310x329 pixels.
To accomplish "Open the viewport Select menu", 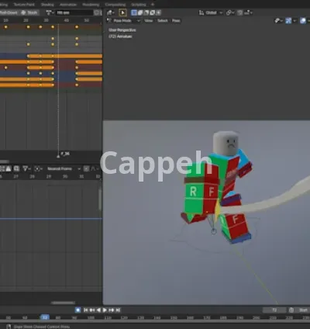I will pyautogui.click(x=163, y=20).
